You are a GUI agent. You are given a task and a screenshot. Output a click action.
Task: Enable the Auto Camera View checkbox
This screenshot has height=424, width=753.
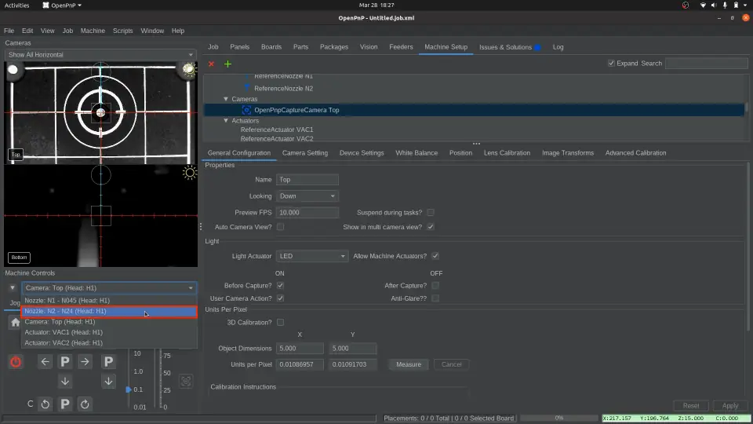[x=280, y=227]
